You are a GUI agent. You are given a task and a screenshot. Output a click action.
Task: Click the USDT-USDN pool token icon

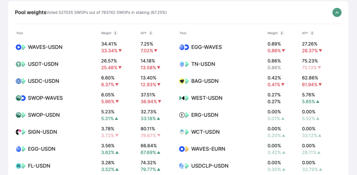tap(21, 64)
